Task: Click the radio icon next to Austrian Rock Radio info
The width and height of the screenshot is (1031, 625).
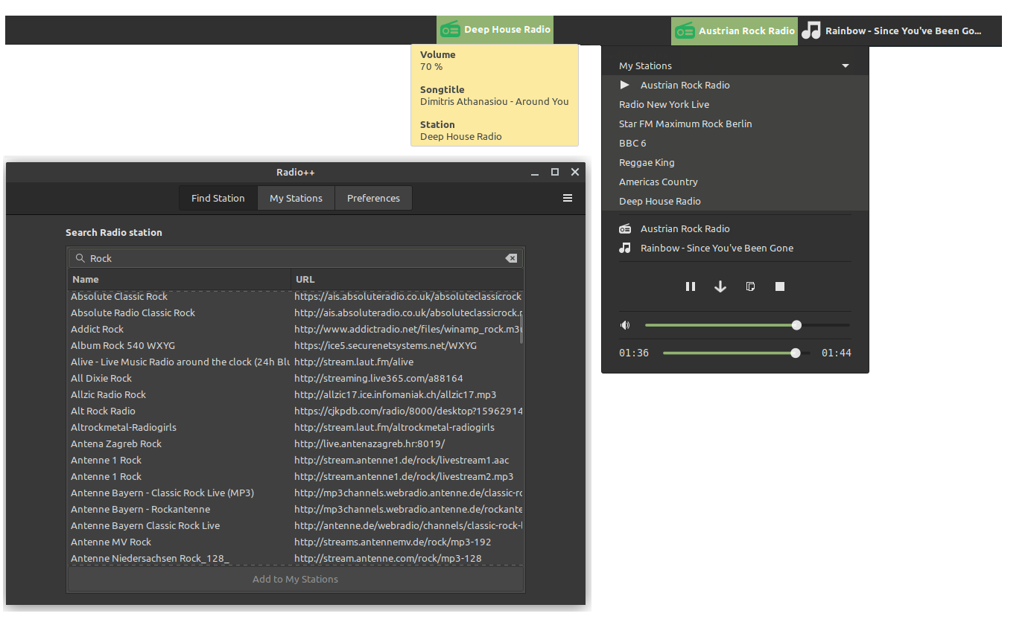Action: click(625, 228)
